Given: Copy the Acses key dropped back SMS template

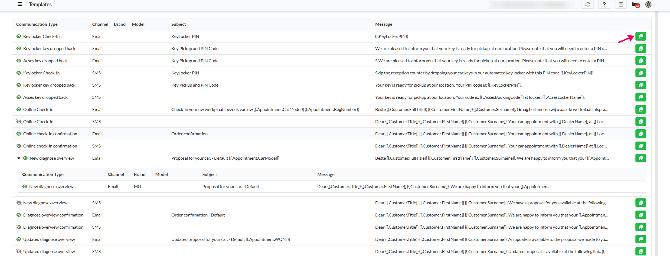Looking at the screenshot, I should [640, 97].
